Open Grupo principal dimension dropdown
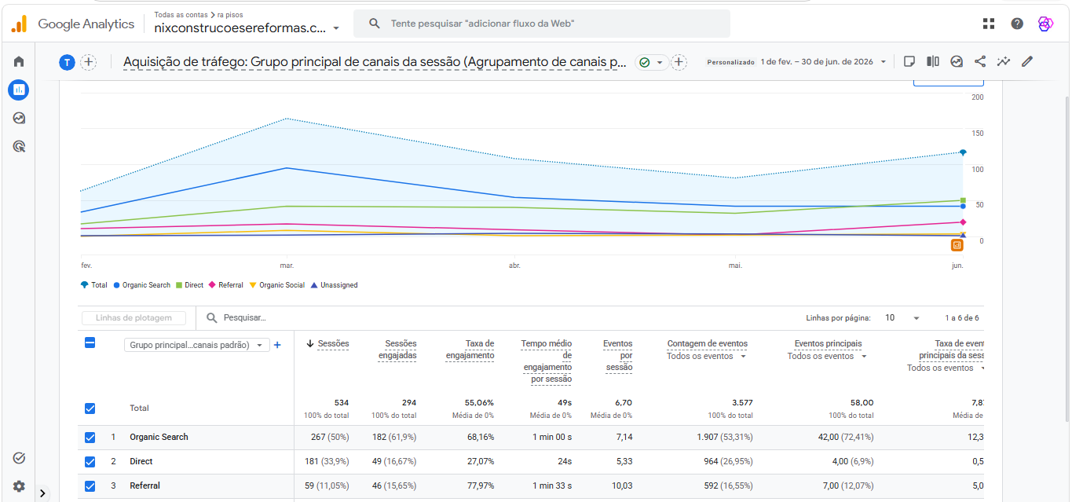 coord(196,345)
